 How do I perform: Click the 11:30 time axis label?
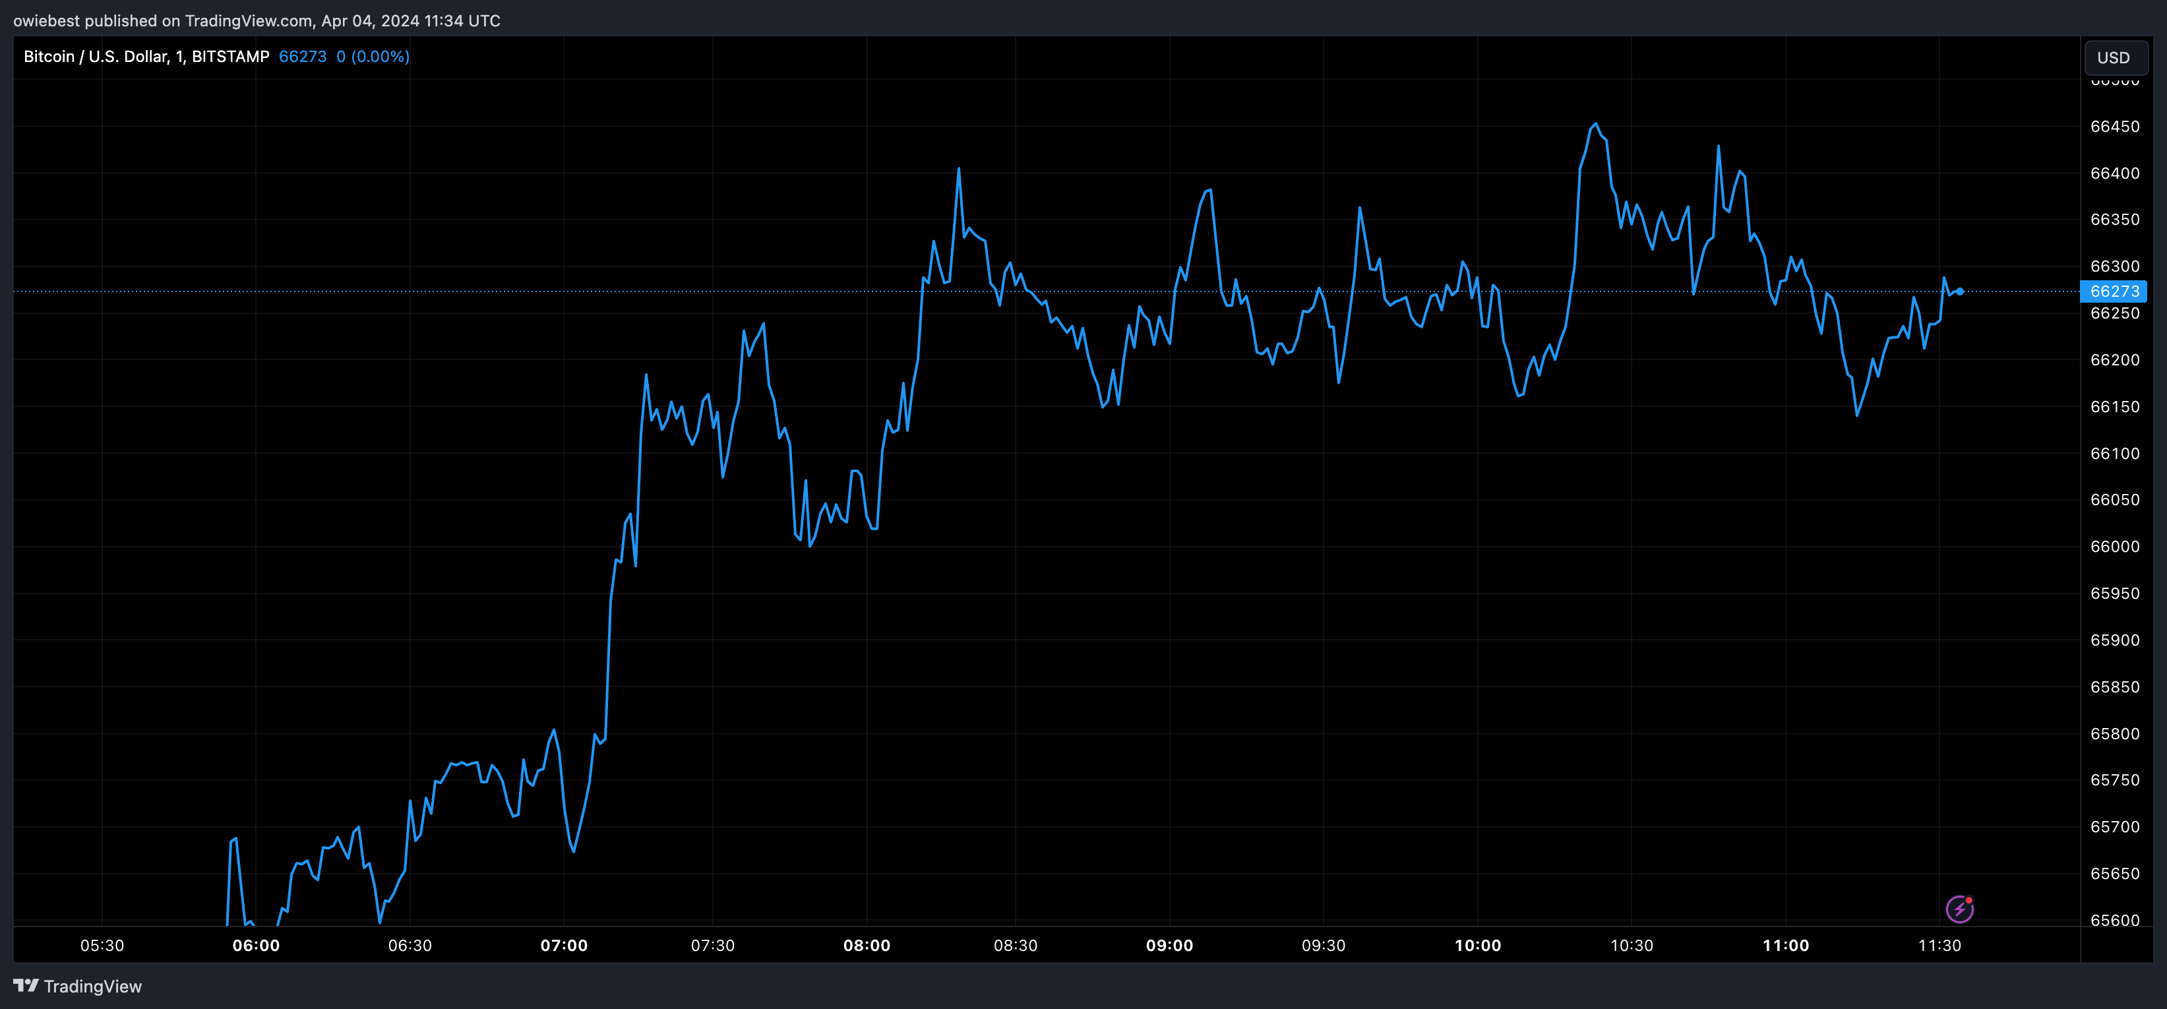1939,945
